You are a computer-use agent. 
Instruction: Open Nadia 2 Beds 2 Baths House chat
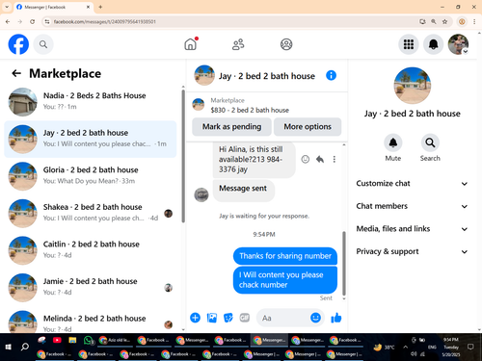click(91, 102)
